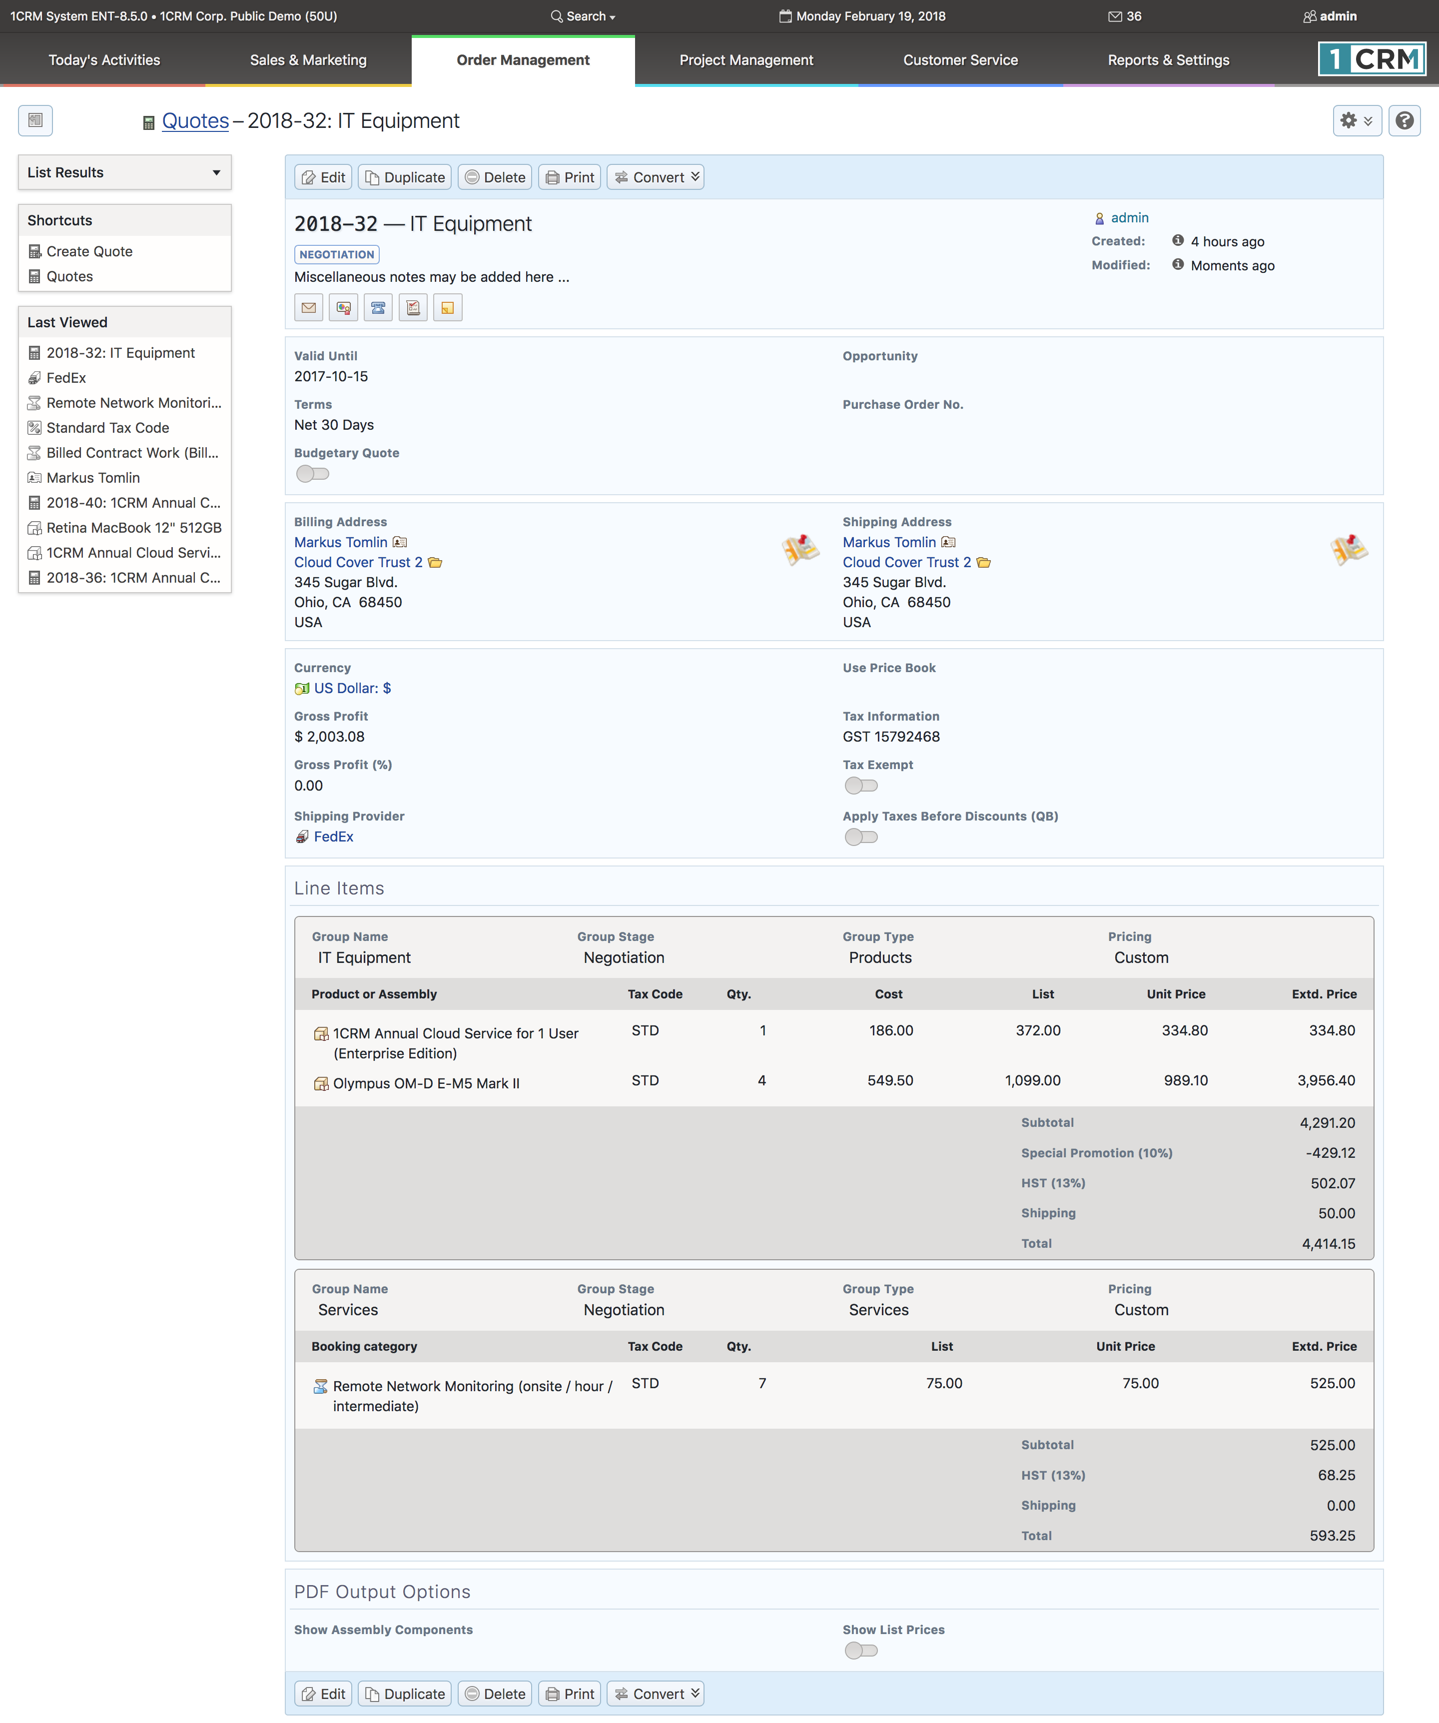Click the US Dollar: $ currency link
Screen dimensions: 1439x1723
(353, 689)
